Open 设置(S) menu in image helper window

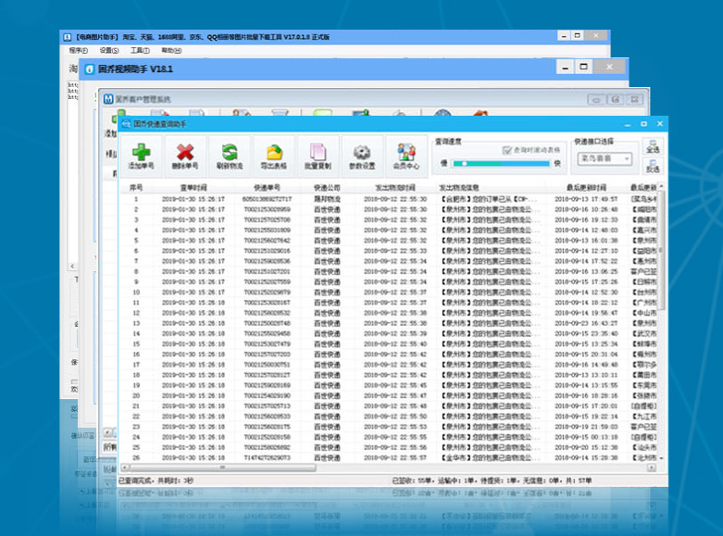(x=109, y=50)
